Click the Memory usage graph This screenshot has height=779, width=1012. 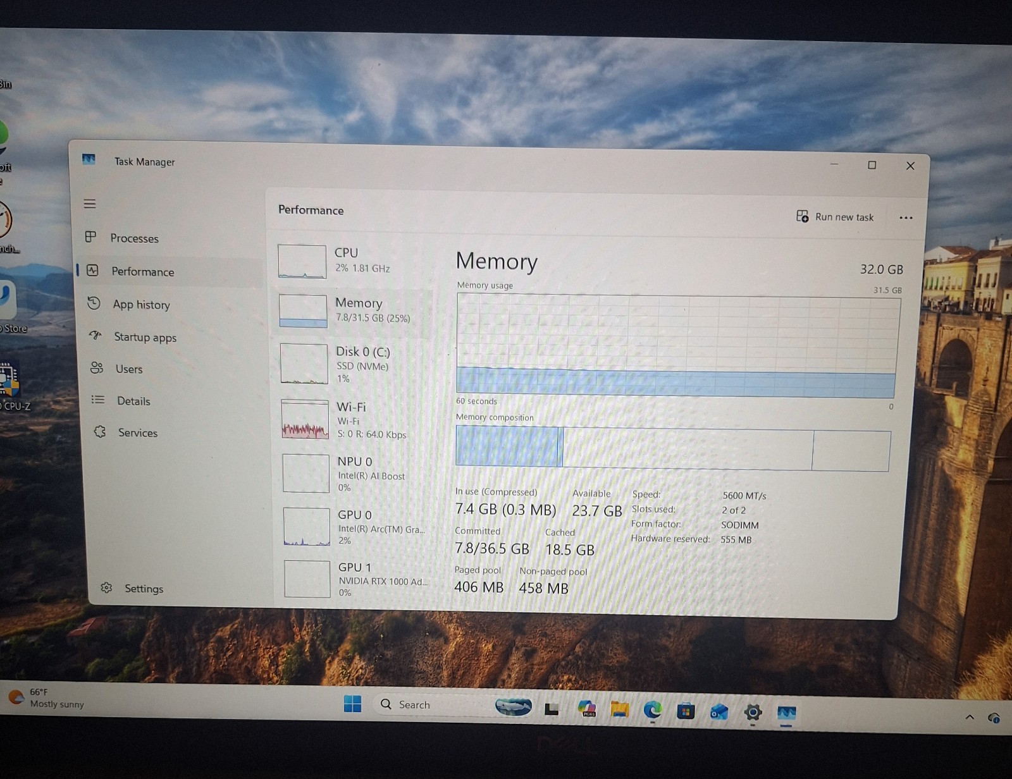tap(677, 347)
